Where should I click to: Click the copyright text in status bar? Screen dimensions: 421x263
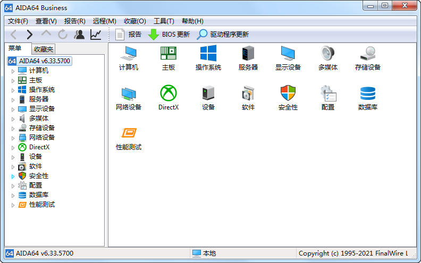353,253
